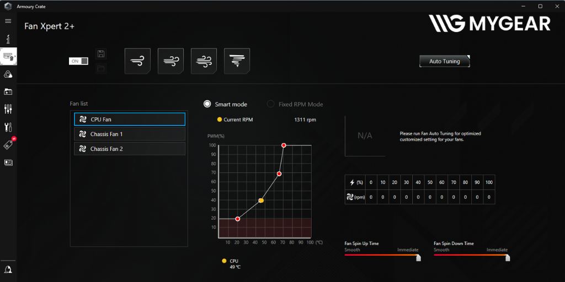Click the Fan Spin Up Time slider

381,256
